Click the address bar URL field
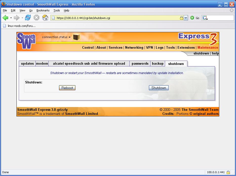Image resolution: width=236 pixels, height=176 pixels. [x=117, y=18]
